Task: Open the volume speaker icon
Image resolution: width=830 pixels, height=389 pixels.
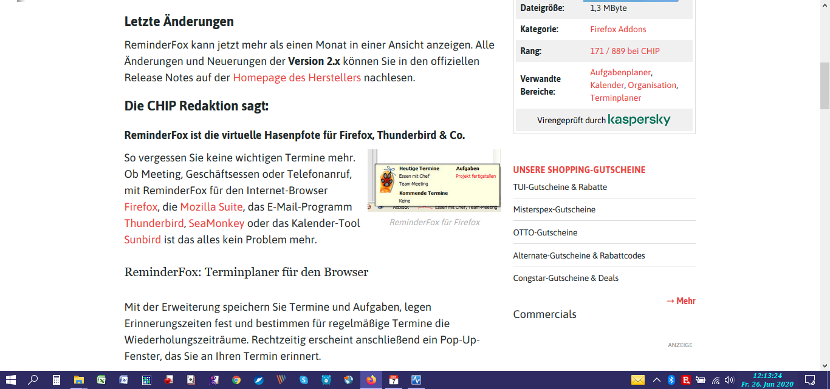Action: [x=730, y=380]
